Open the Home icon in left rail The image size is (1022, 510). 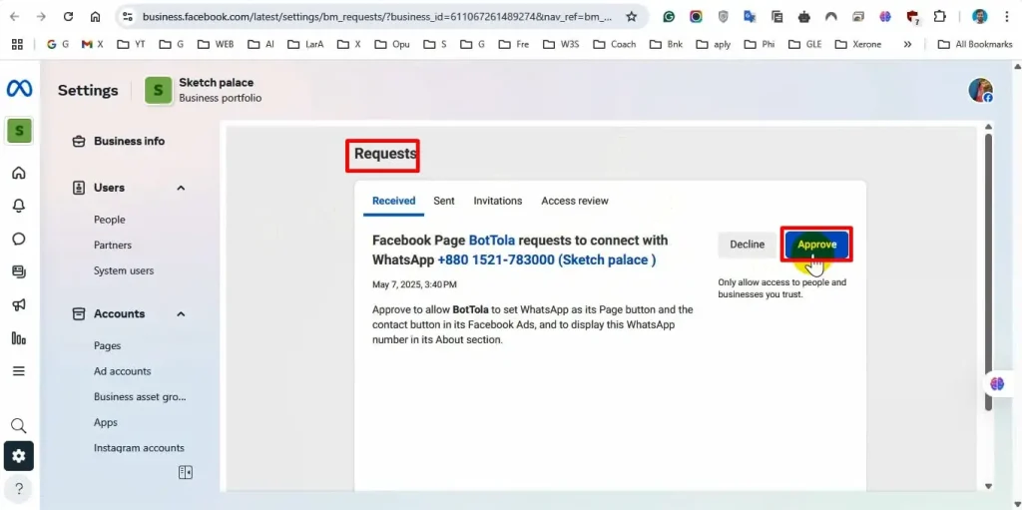pos(19,173)
